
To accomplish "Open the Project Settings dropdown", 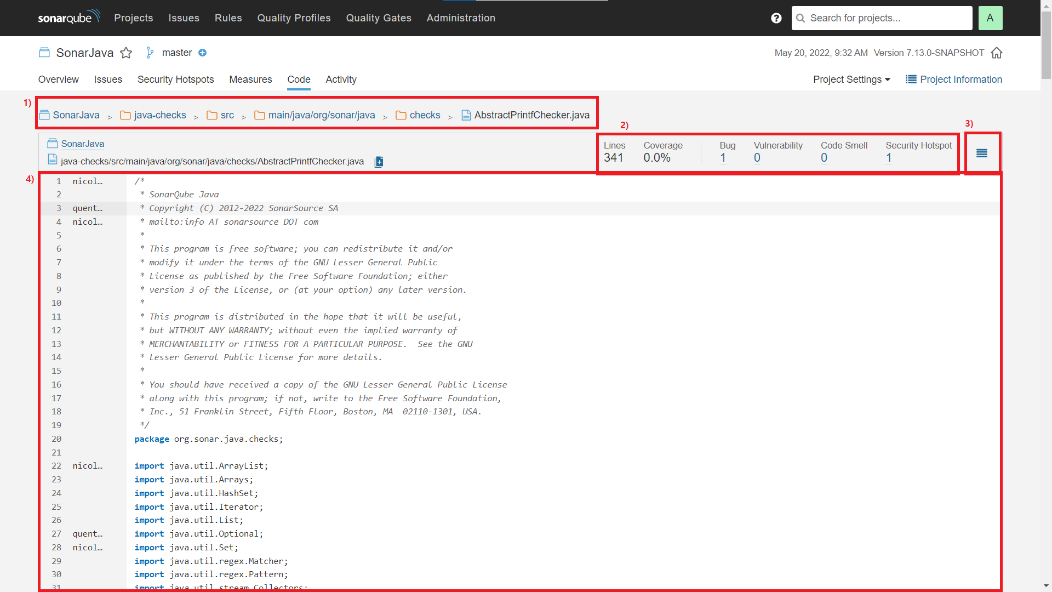I will tap(851, 79).
